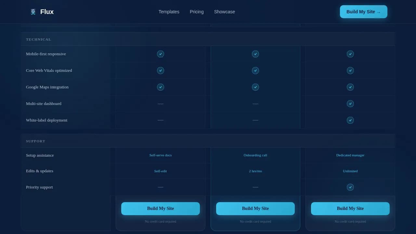Toggle the Core Web Vitals check in first column
The width and height of the screenshot is (416, 234).
click(161, 71)
